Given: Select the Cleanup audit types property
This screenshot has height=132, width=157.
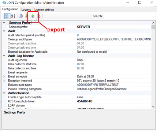Looking at the screenshot, I should click(x=20, y=39).
